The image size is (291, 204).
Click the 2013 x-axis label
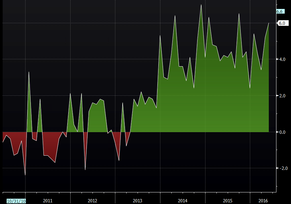point(138,201)
